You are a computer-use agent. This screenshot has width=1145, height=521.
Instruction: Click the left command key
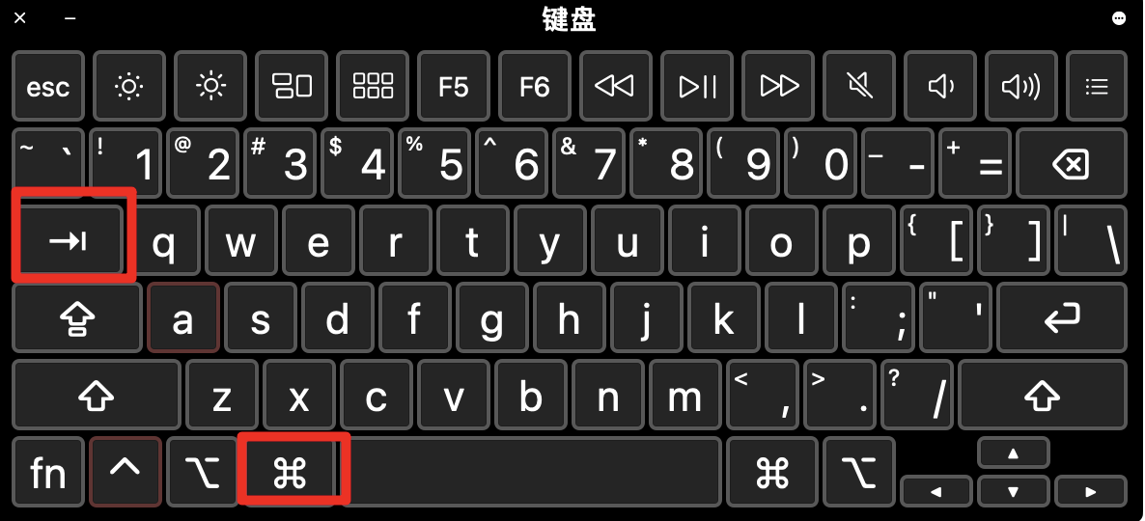tap(291, 472)
